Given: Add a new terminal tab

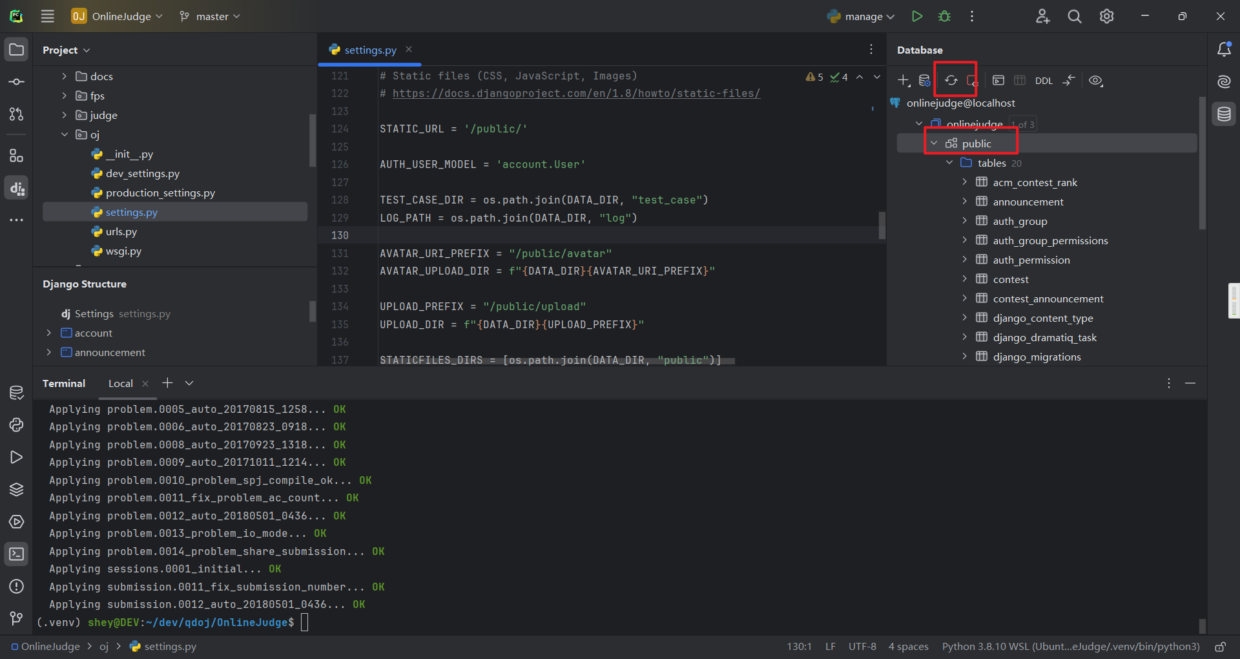Looking at the screenshot, I should [167, 383].
